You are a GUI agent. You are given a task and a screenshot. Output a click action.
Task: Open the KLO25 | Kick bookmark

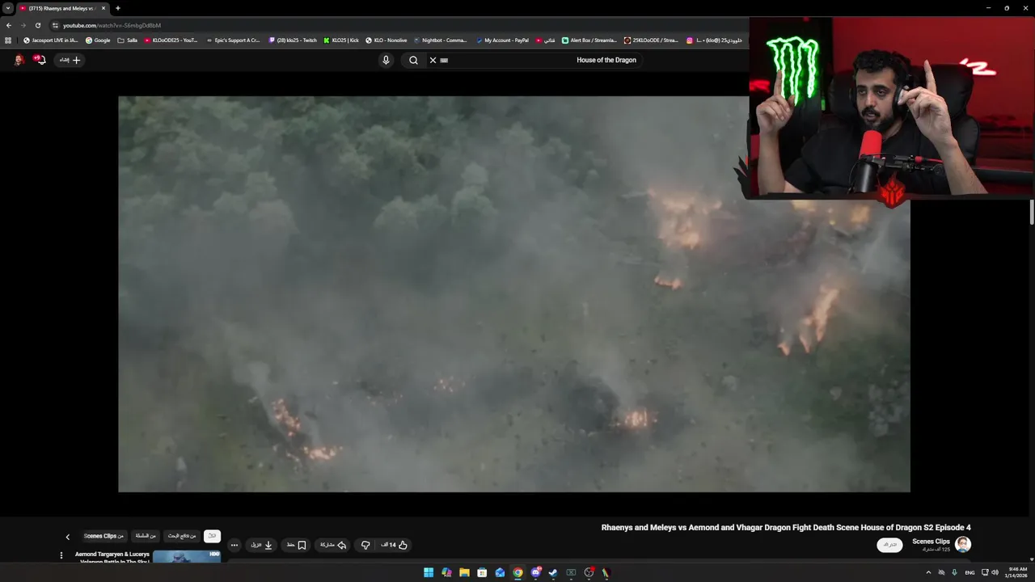pyautogui.click(x=341, y=40)
